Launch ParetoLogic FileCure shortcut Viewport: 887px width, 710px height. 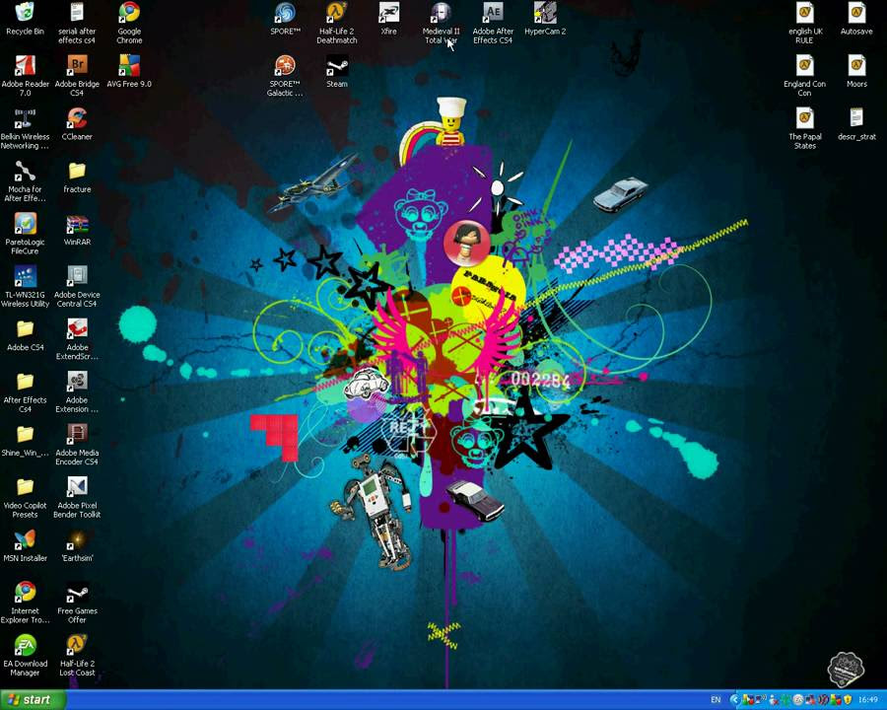coord(25,224)
